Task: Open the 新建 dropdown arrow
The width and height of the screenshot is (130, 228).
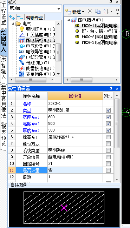Action: (x=83, y=12)
